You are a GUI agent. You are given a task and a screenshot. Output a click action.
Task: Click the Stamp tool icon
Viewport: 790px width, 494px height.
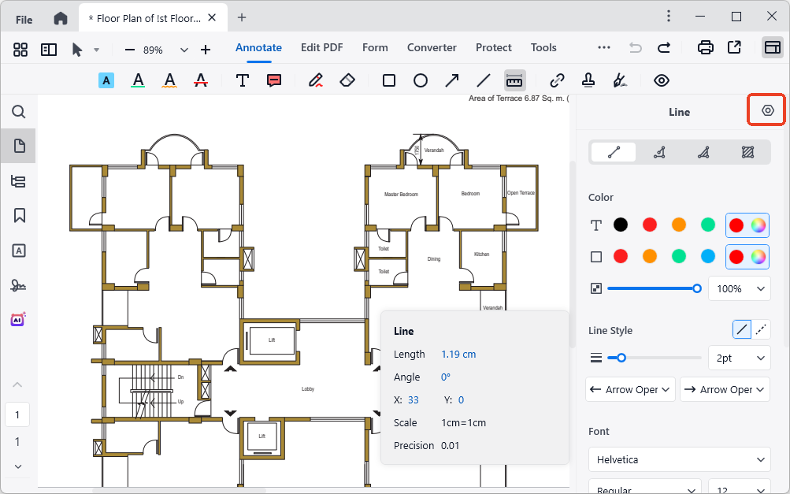[588, 80]
